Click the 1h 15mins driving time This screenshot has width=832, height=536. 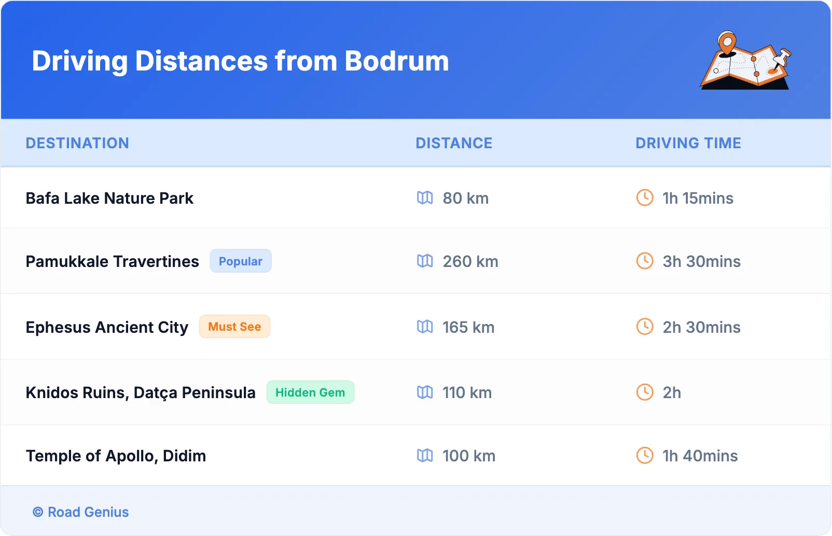[x=698, y=198]
